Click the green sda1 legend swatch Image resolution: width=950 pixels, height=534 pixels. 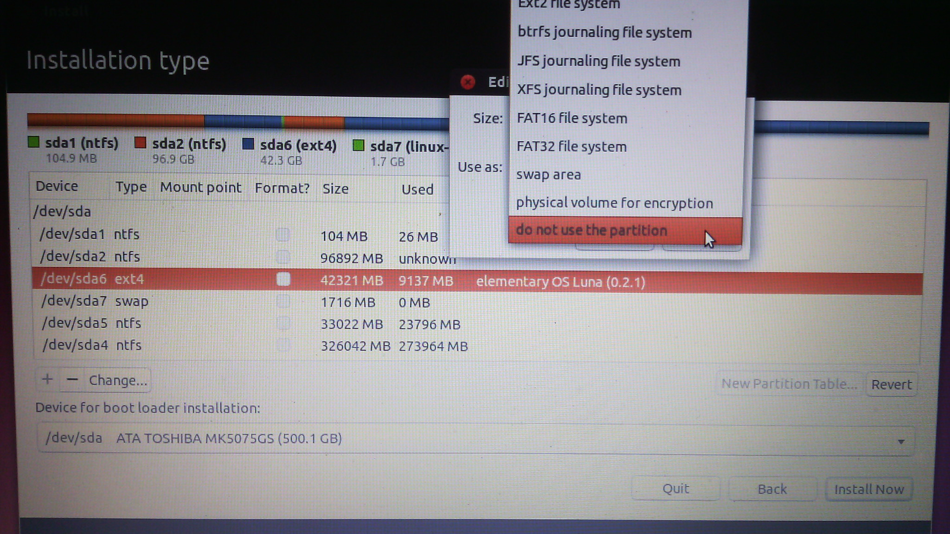33,142
